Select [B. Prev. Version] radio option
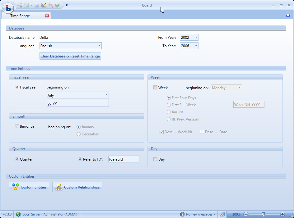The width and height of the screenshot is (294, 218). [169, 119]
